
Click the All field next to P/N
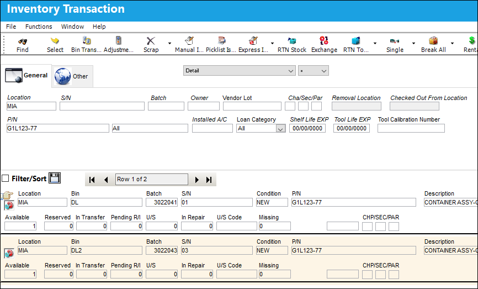click(x=150, y=128)
